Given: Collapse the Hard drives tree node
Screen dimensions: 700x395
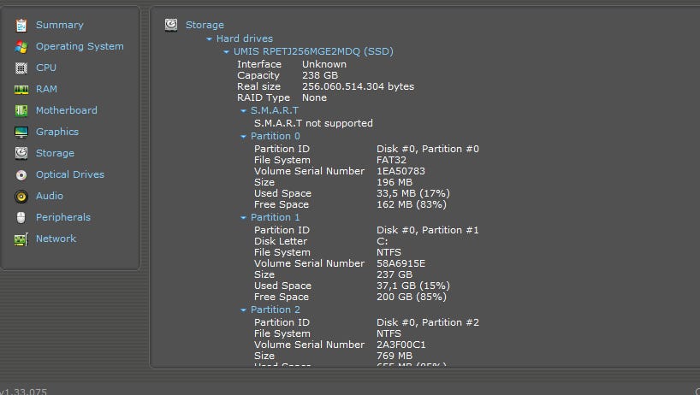Looking at the screenshot, I should pyautogui.click(x=209, y=39).
